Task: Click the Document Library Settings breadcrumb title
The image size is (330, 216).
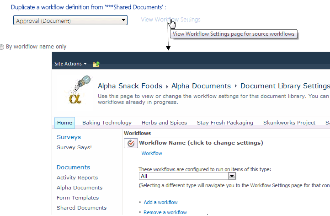Action: click(285, 86)
